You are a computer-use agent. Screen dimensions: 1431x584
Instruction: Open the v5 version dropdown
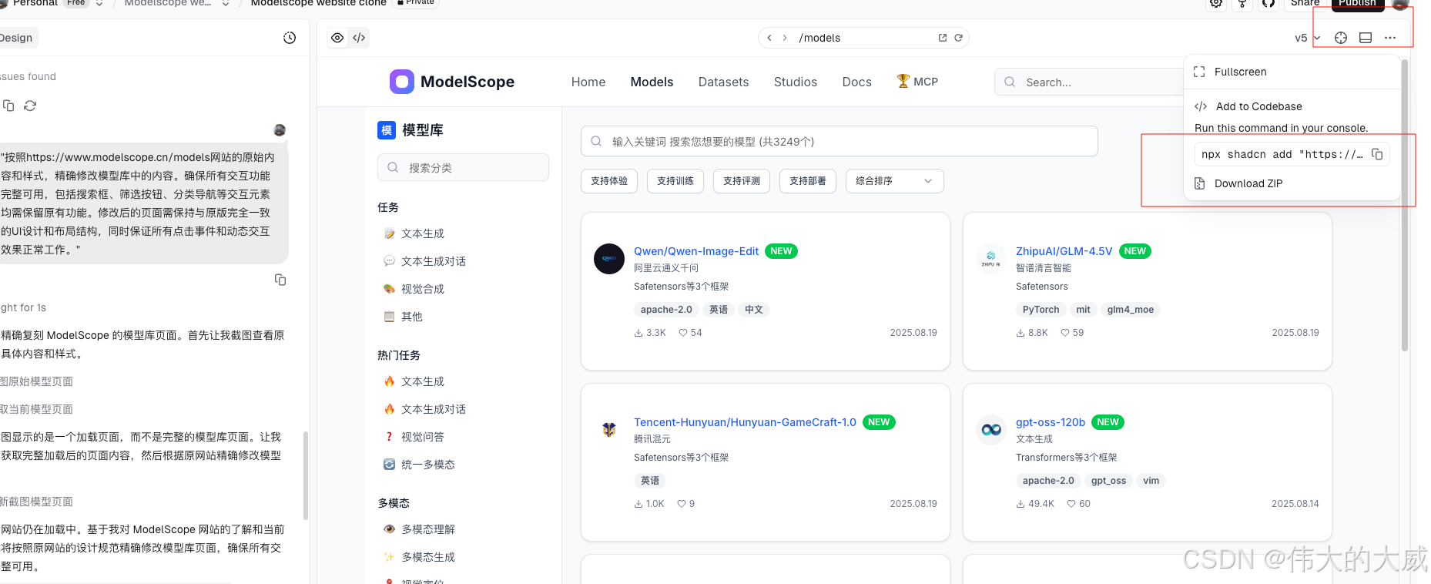(1307, 38)
